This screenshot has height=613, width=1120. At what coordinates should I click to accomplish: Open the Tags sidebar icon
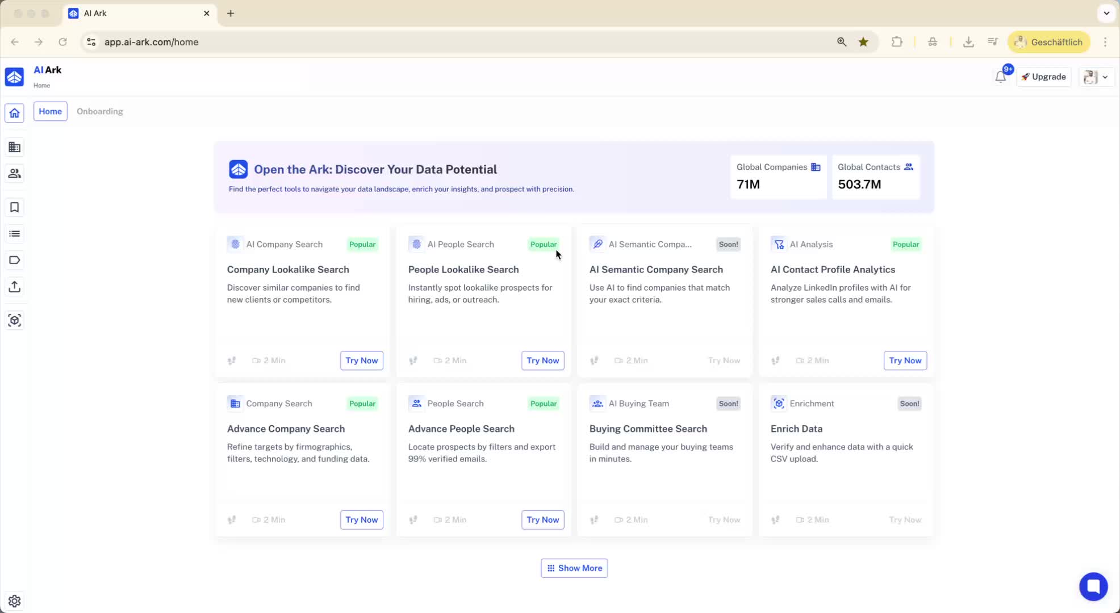pyautogui.click(x=15, y=261)
